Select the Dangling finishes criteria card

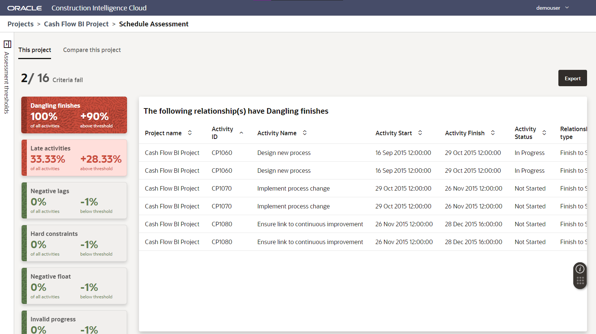[x=74, y=115]
